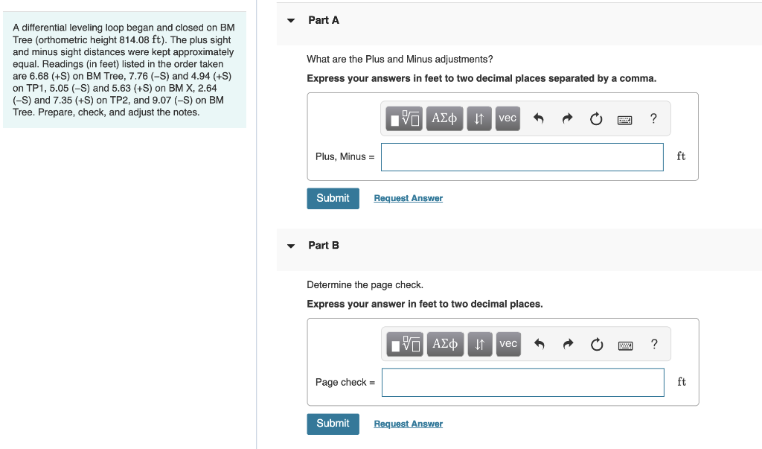Show keyboard shortcuts in Part A toolbar

pos(624,120)
